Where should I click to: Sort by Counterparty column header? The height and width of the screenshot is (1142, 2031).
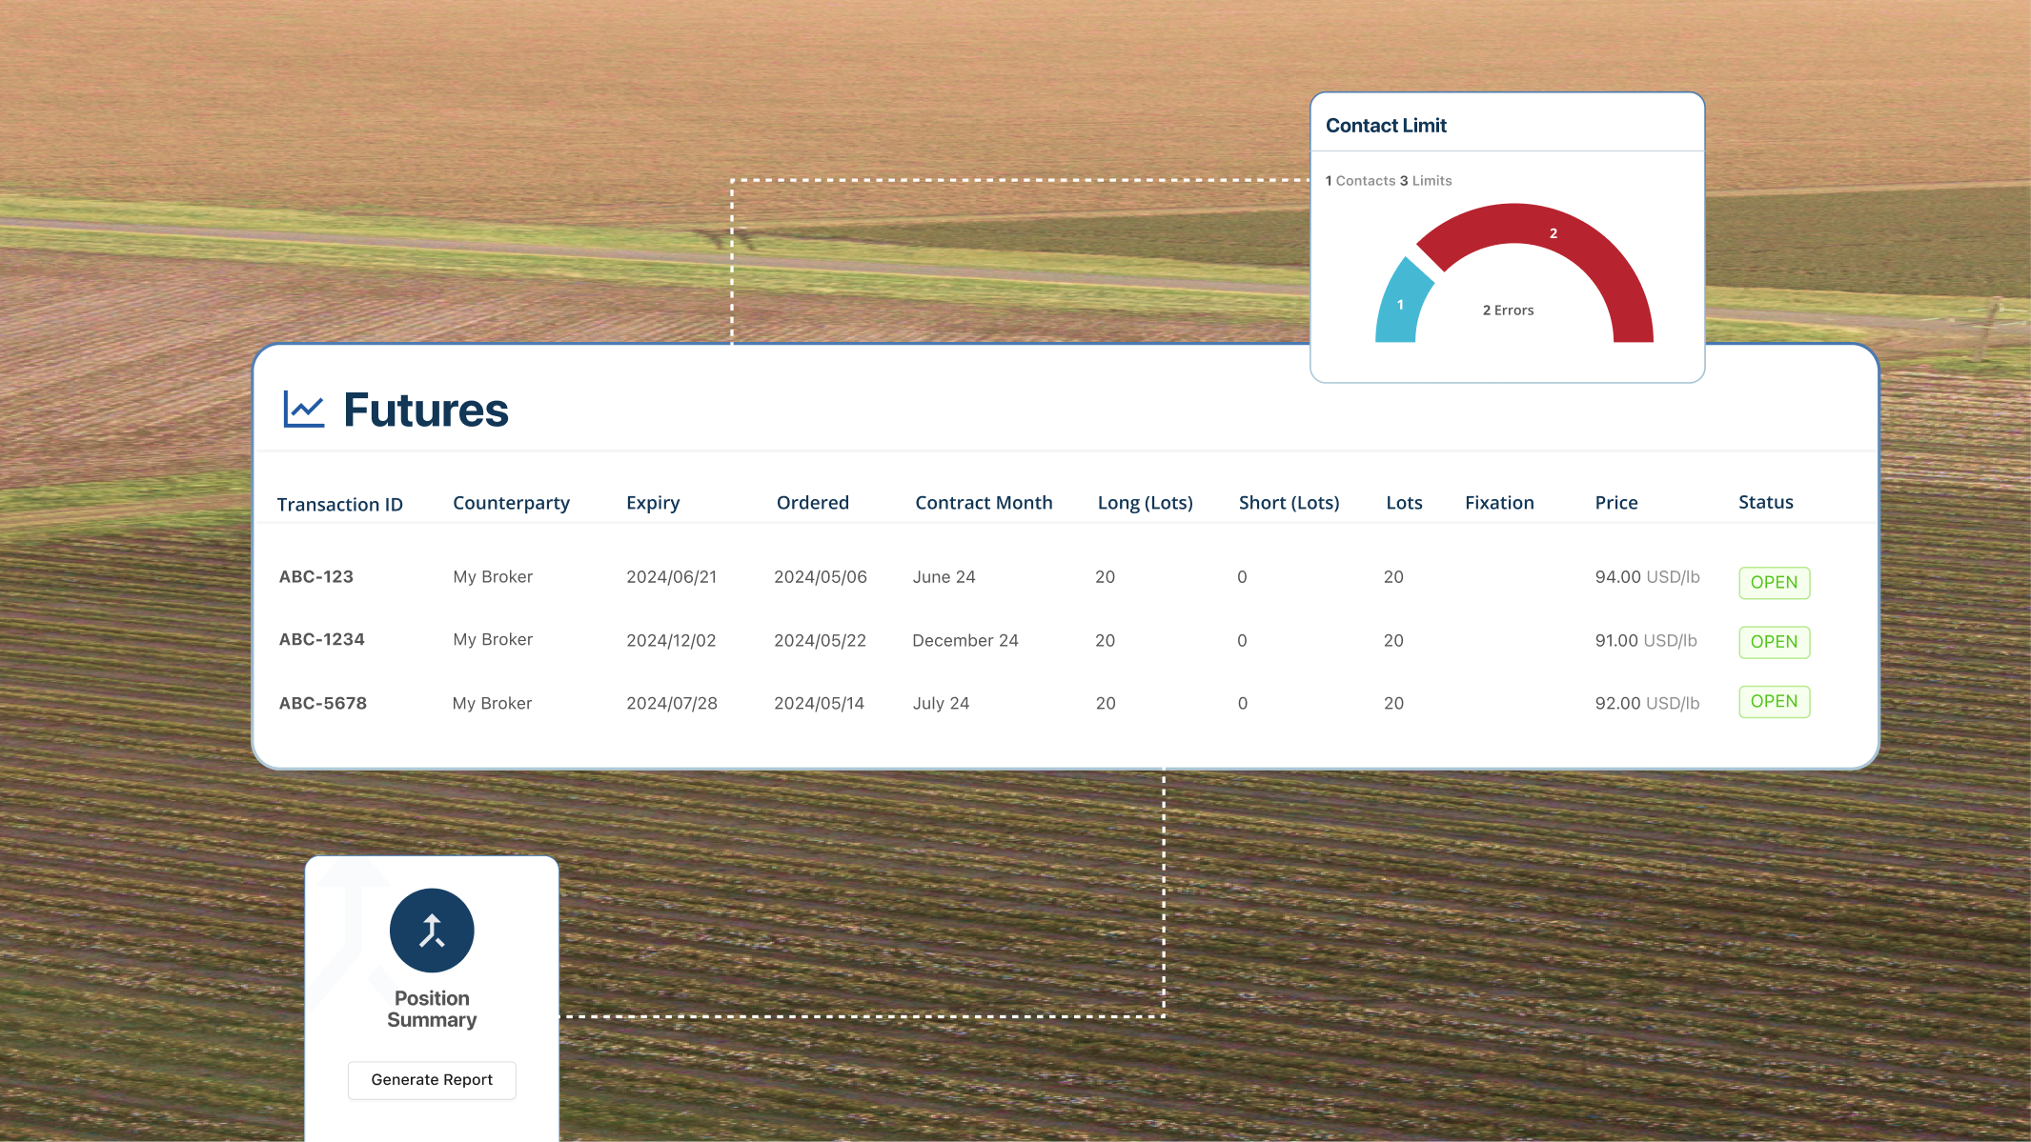(x=511, y=503)
